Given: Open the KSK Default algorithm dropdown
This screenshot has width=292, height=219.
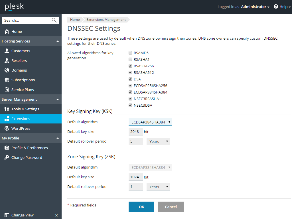Looking at the screenshot, I should point(150,122).
